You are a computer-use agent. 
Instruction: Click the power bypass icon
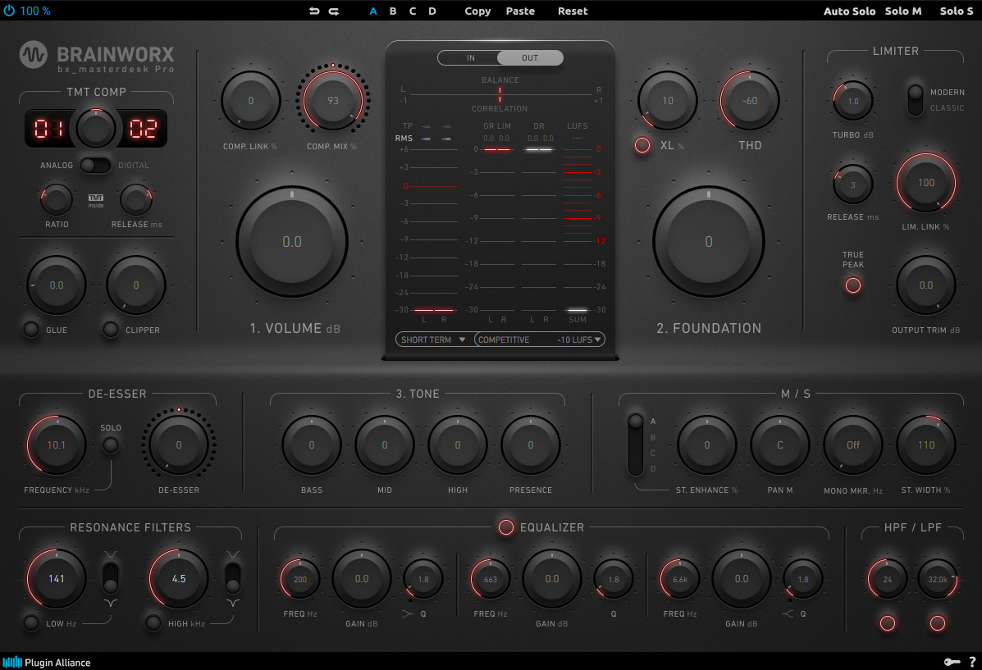coord(9,11)
